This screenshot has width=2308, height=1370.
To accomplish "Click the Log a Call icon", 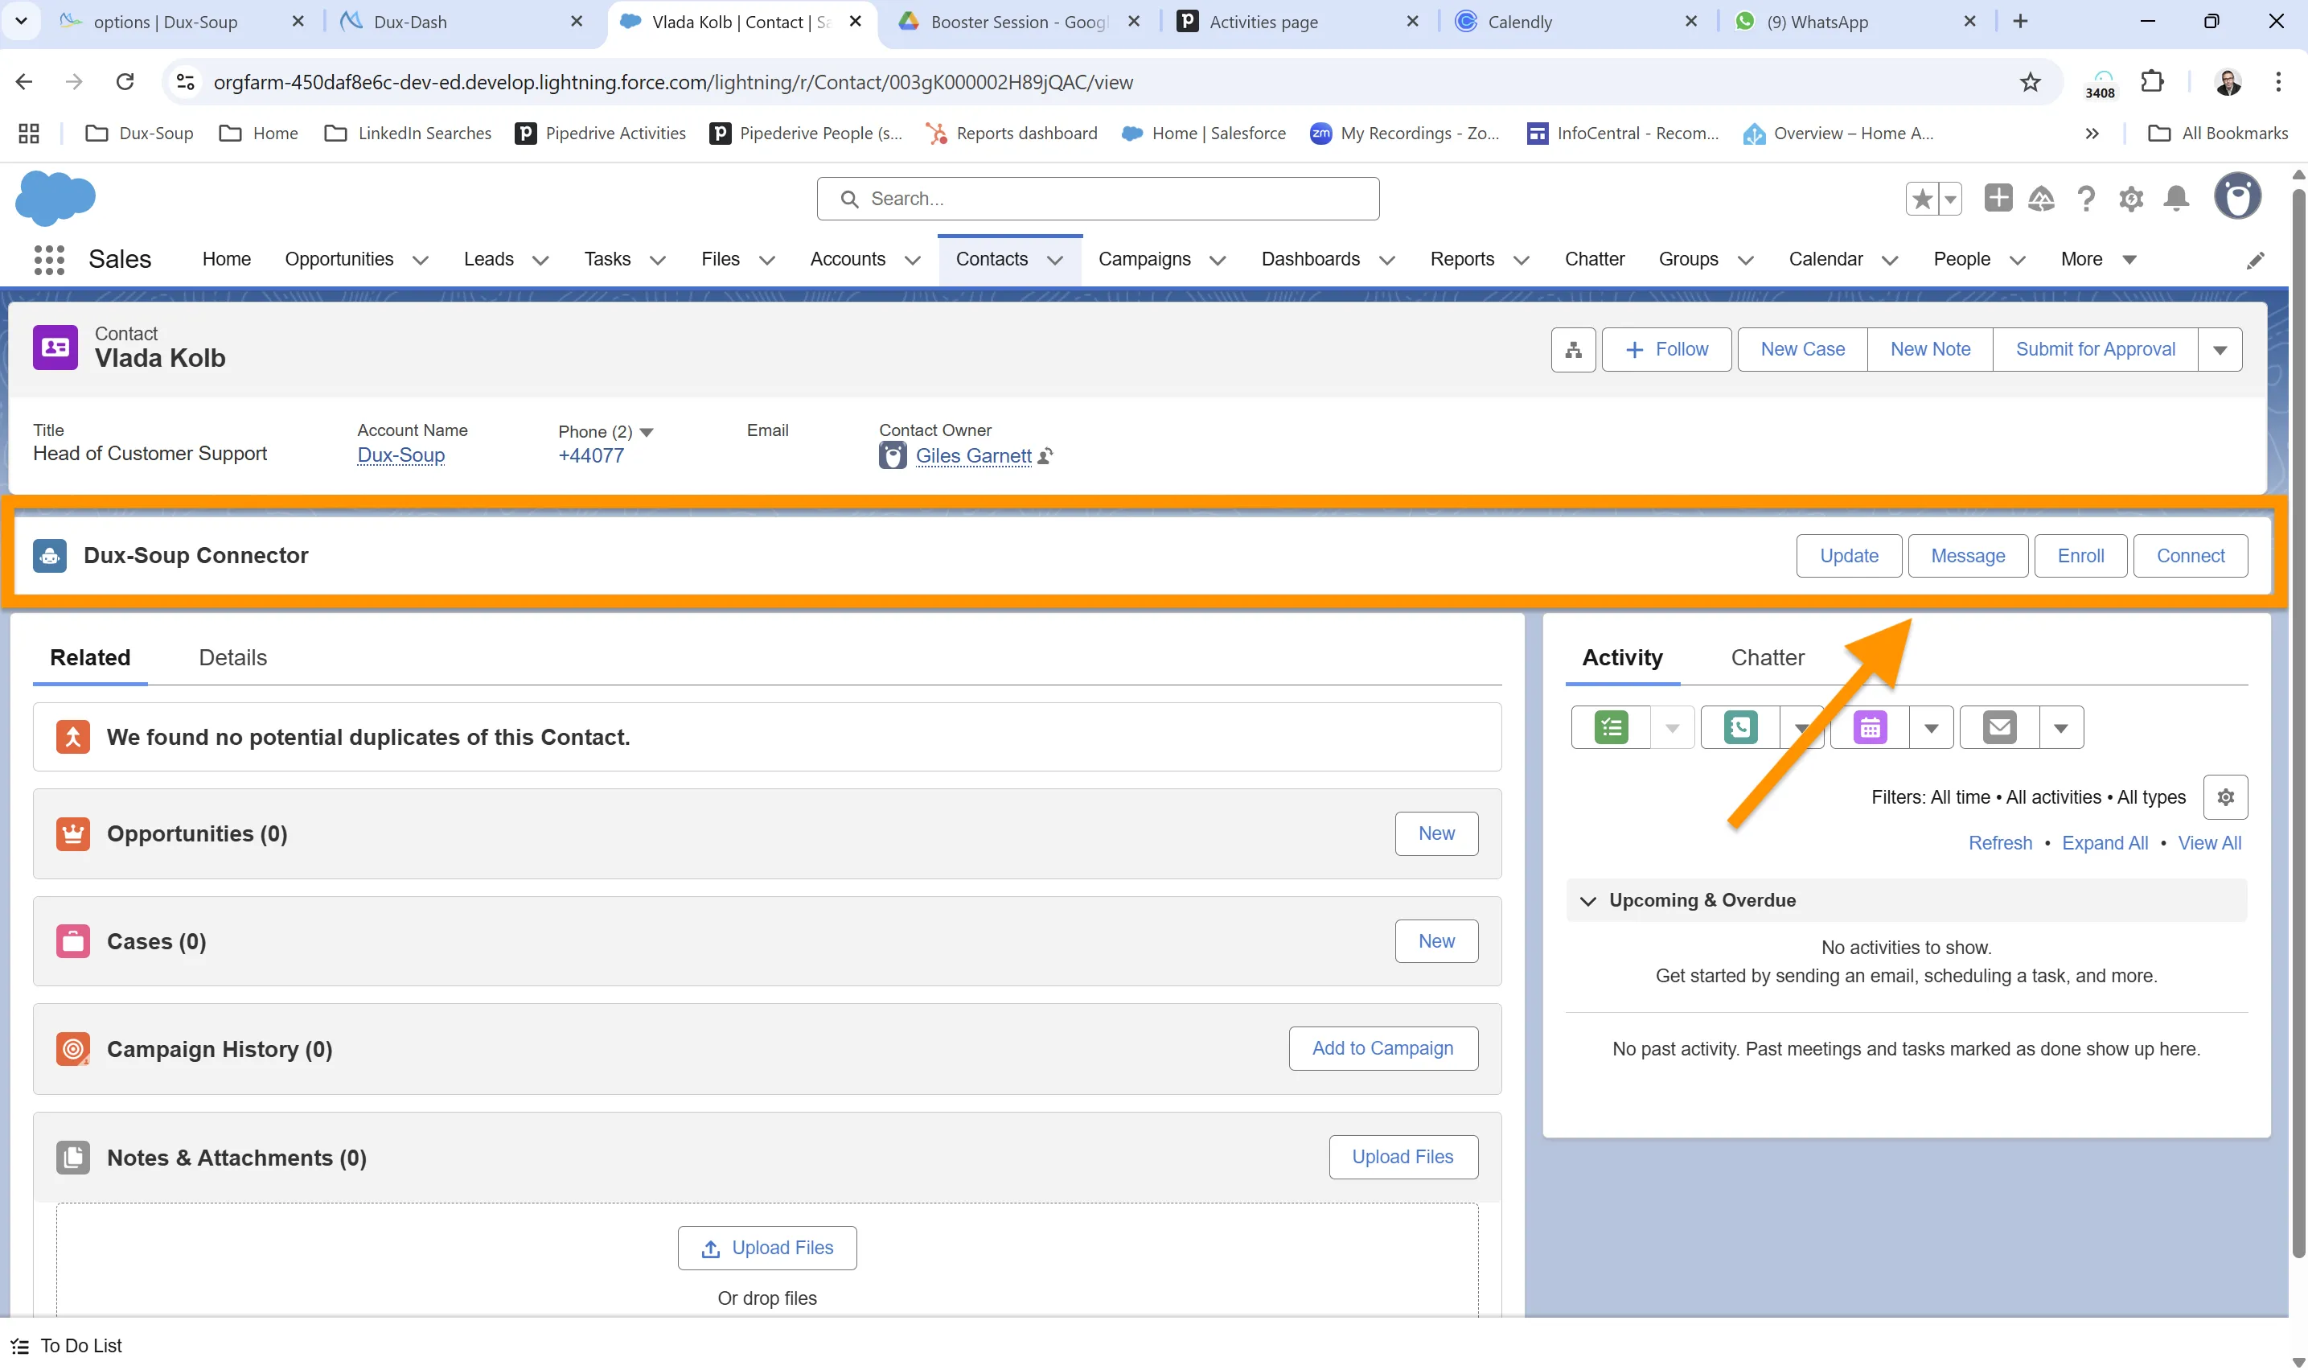I will 1740,727.
